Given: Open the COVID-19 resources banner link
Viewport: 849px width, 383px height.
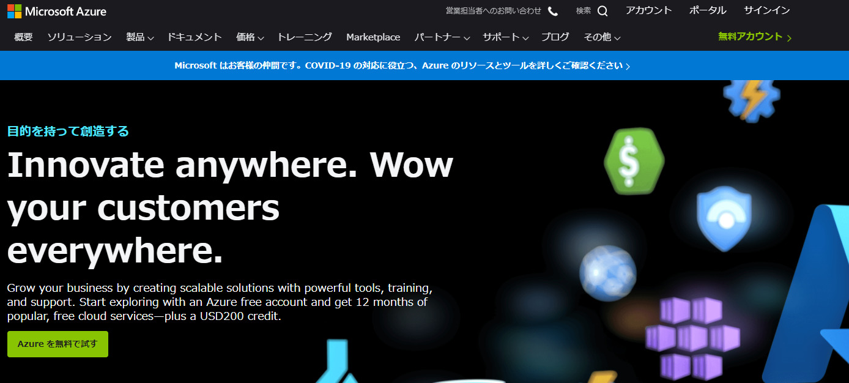Looking at the screenshot, I should (402, 65).
